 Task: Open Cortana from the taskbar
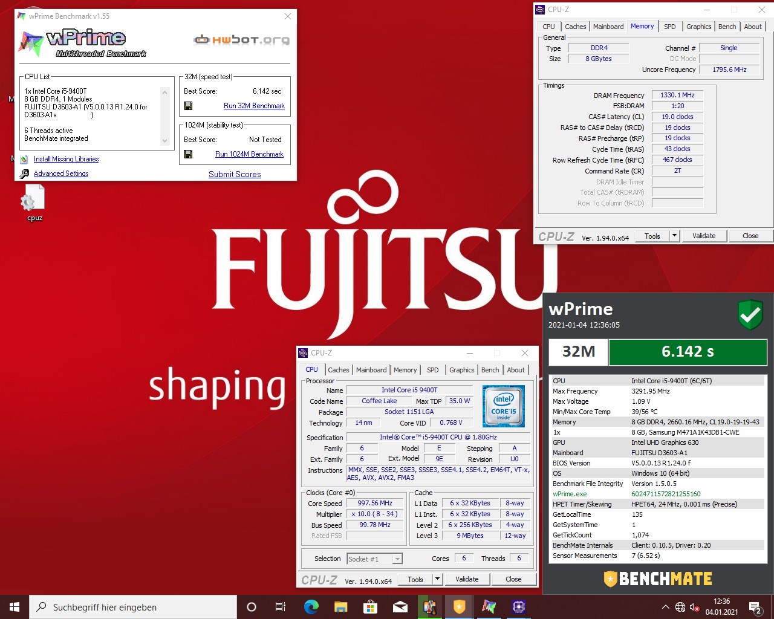pos(252,607)
